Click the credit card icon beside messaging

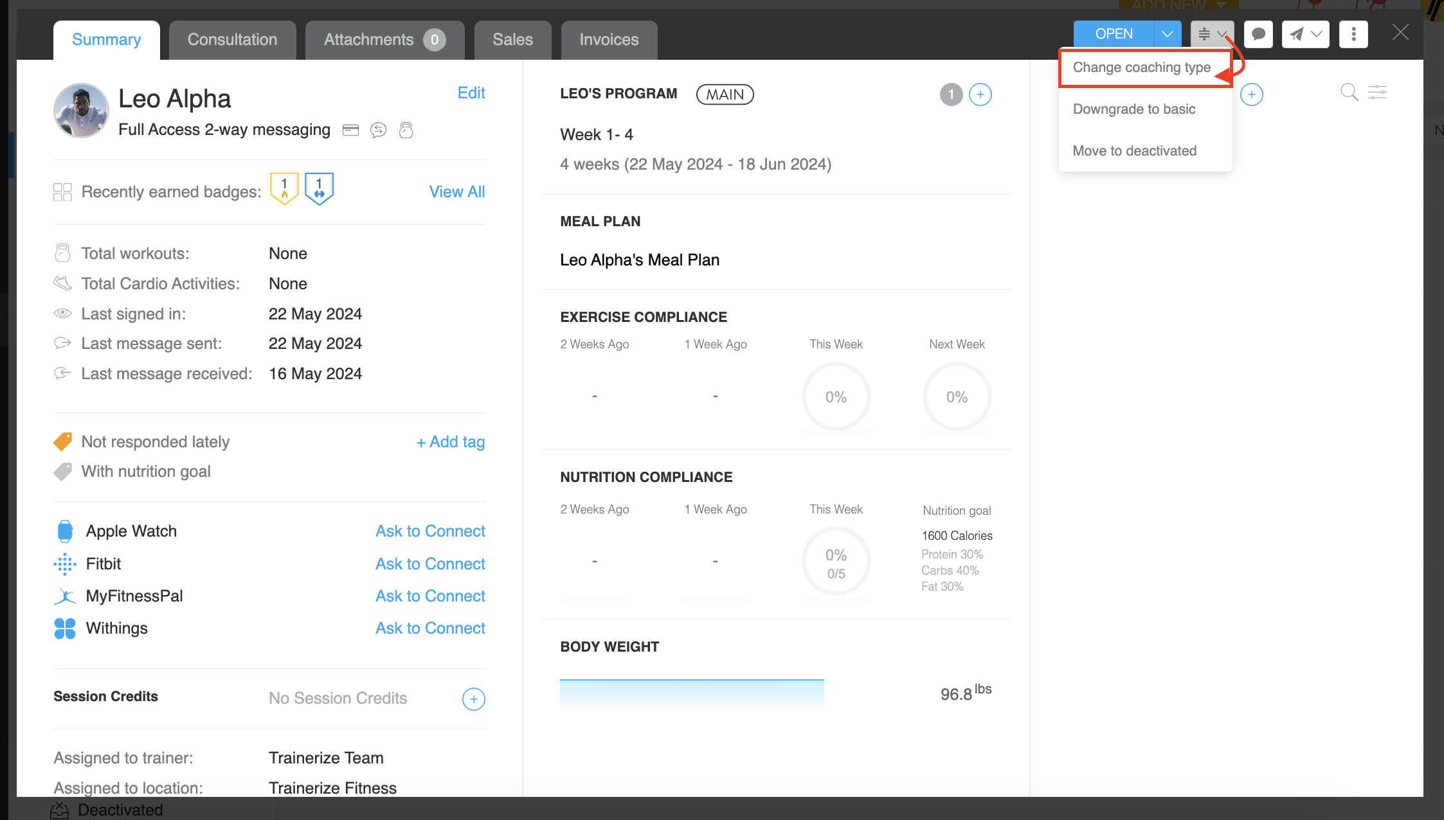(x=350, y=130)
